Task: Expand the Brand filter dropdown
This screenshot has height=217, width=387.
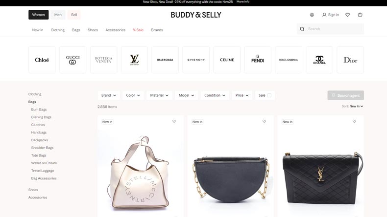Action: click(x=109, y=95)
